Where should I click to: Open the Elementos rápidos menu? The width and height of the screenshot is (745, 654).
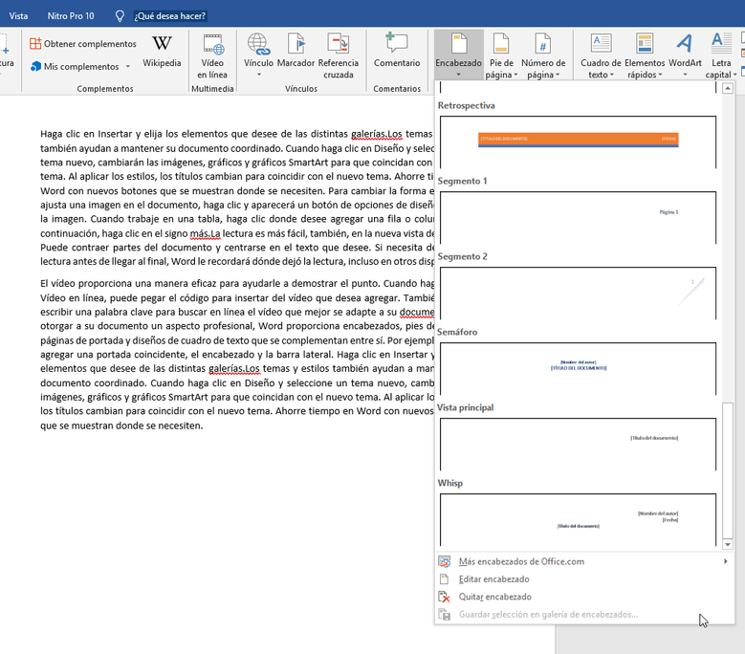point(644,55)
